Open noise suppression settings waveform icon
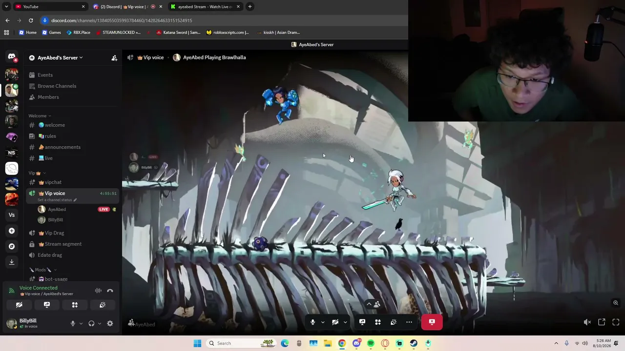The width and height of the screenshot is (625, 351). click(x=98, y=291)
